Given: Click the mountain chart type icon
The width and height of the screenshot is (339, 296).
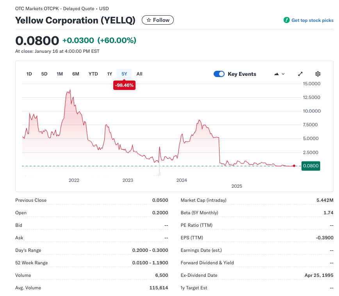Looking at the screenshot, I should point(277,74).
